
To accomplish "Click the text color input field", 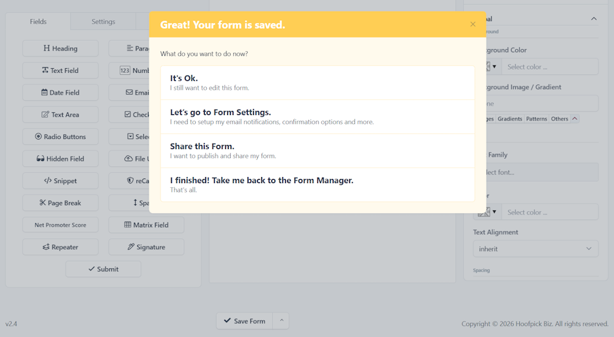I will click(x=550, y=212).
